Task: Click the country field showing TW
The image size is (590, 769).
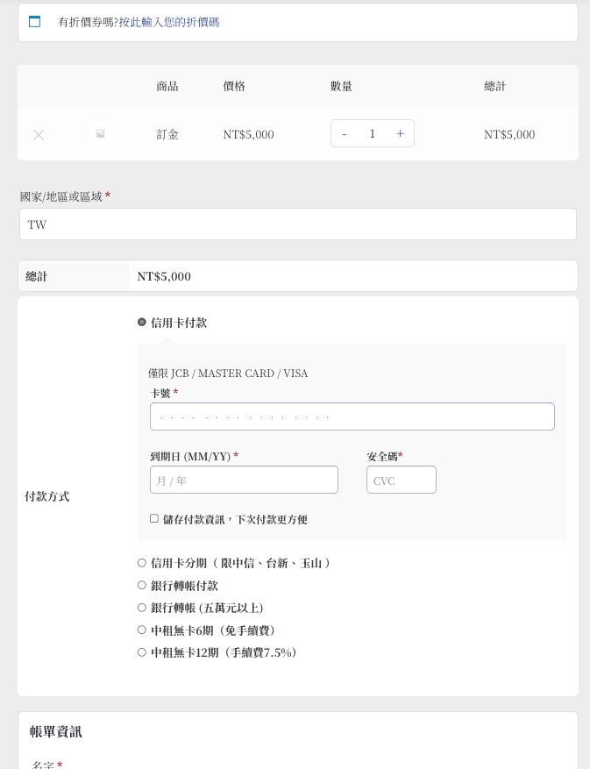Action: point(297,224)
